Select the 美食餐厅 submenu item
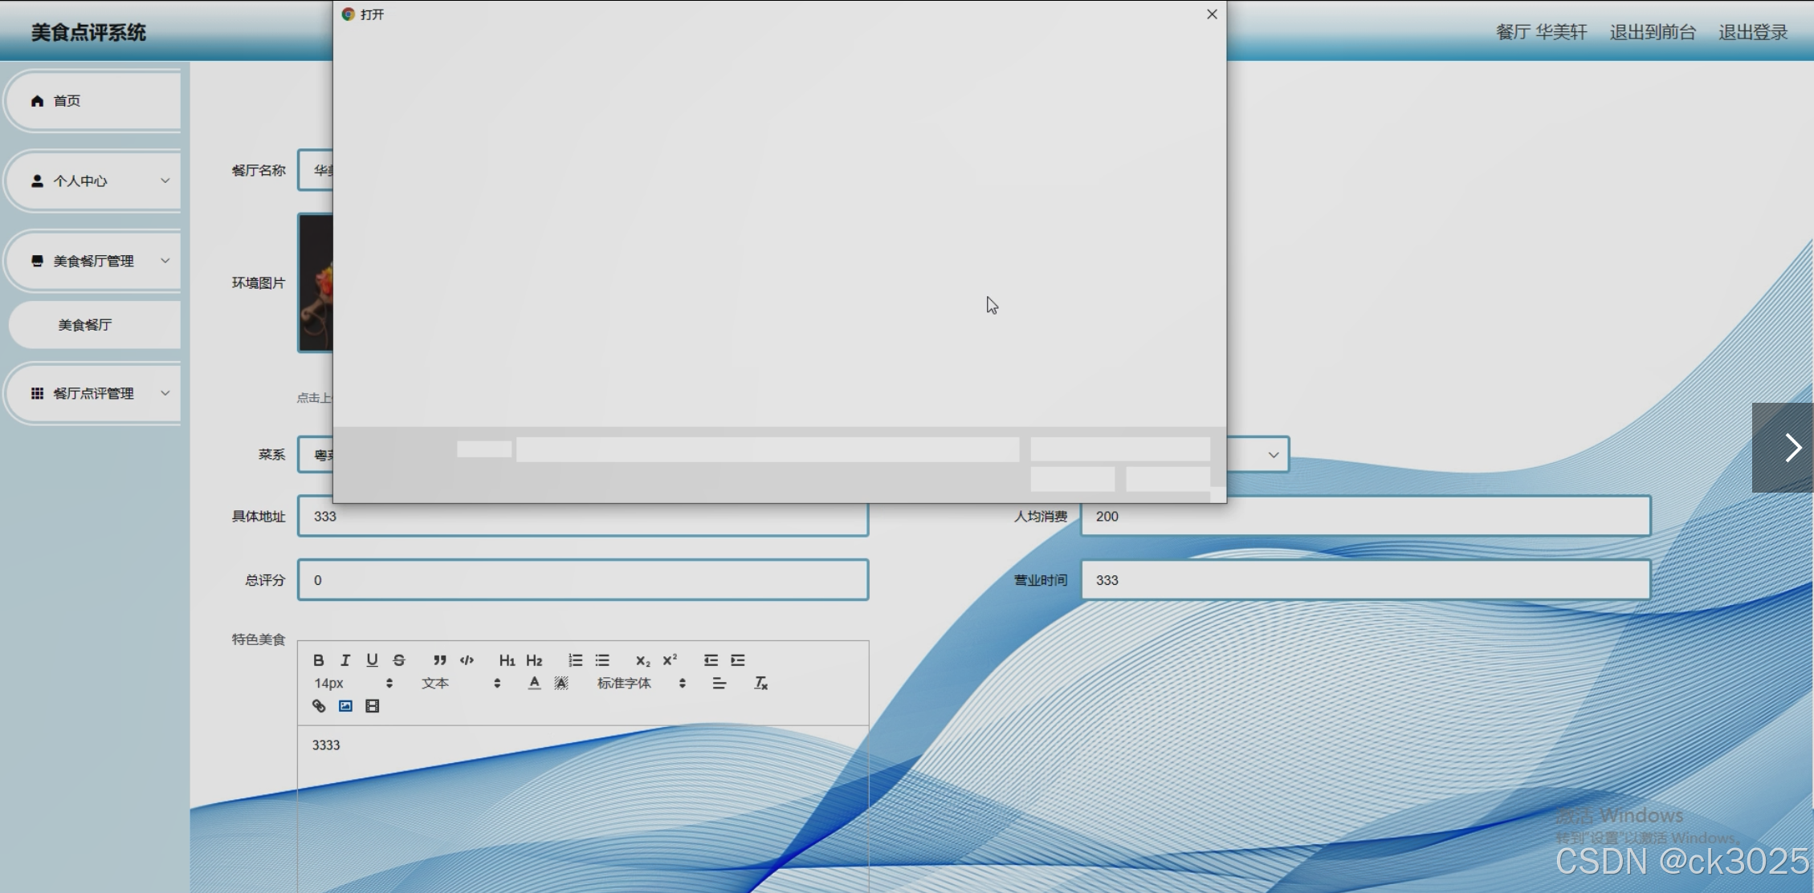1814x893 pixels. (85, 325)
